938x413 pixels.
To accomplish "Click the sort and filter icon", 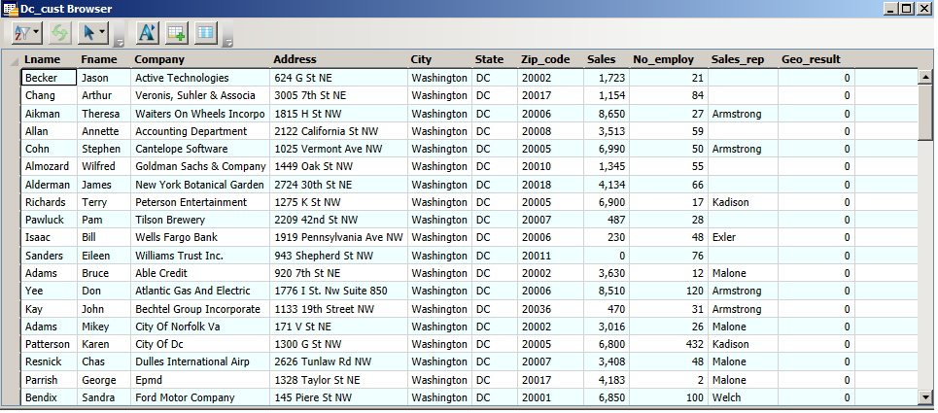I will pyautogui.click(x=23, y=33).
